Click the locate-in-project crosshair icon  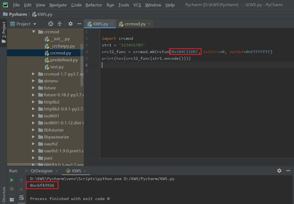[x=51, y=24]
